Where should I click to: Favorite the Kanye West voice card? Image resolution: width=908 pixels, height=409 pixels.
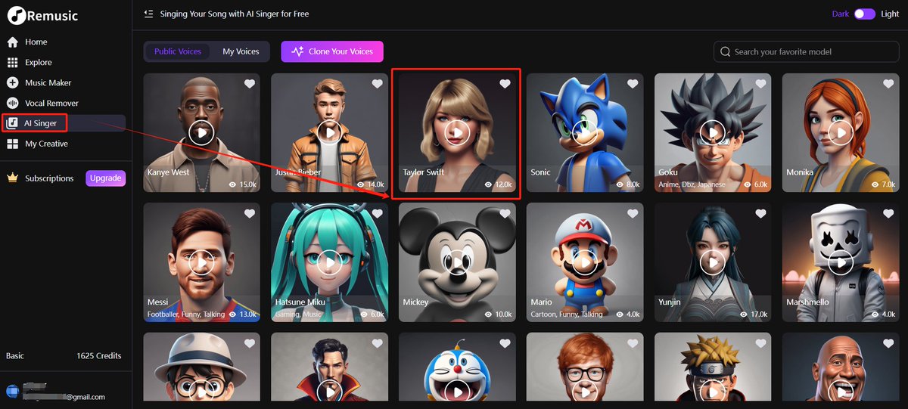coord(249,84)
